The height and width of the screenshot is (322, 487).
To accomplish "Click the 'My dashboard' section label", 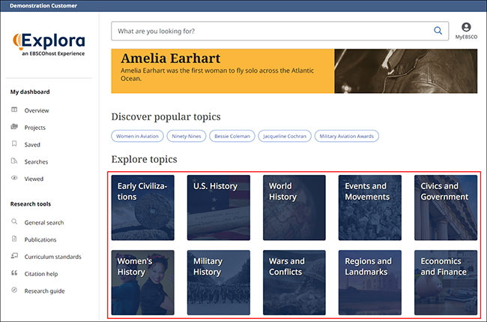I will pos(30,92).
